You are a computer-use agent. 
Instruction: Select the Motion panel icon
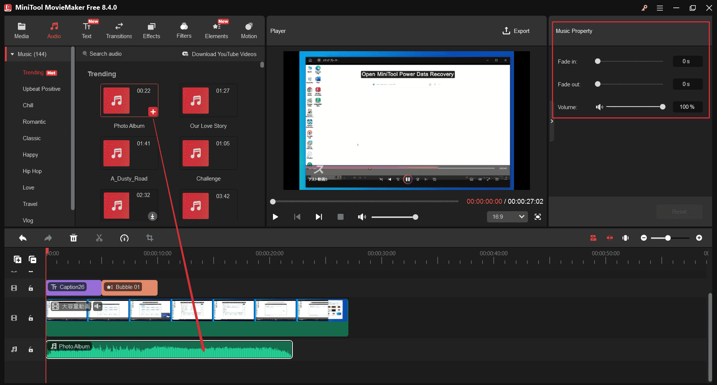pyautogui.click(x=249, y=30)
